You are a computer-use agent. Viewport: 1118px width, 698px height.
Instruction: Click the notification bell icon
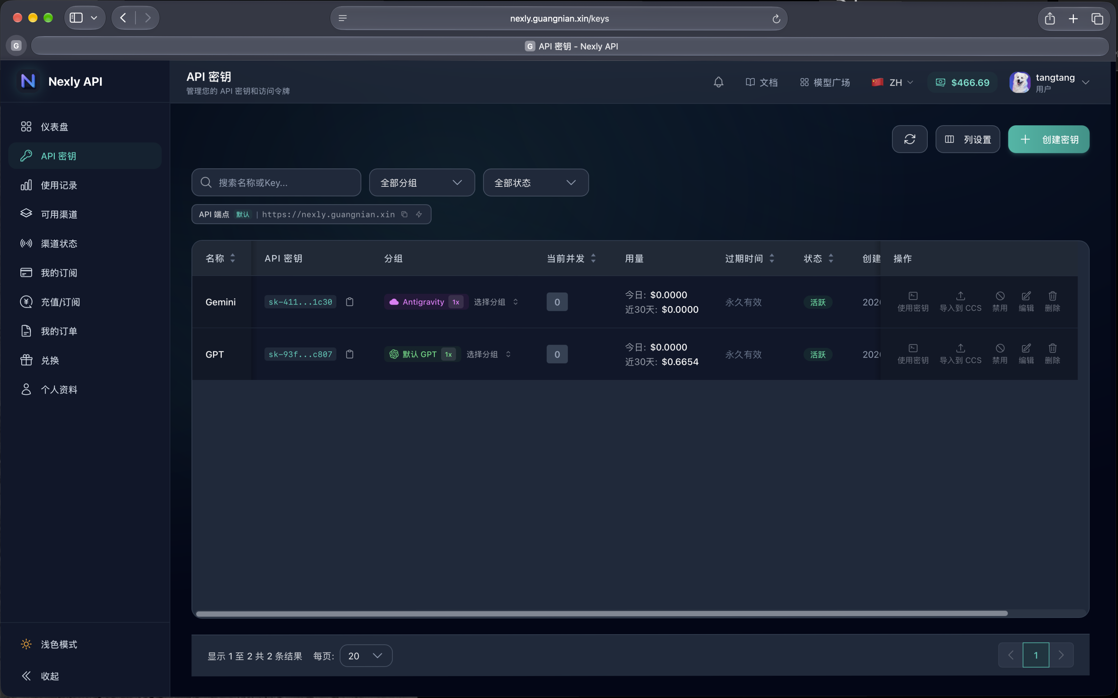point(718,82)
